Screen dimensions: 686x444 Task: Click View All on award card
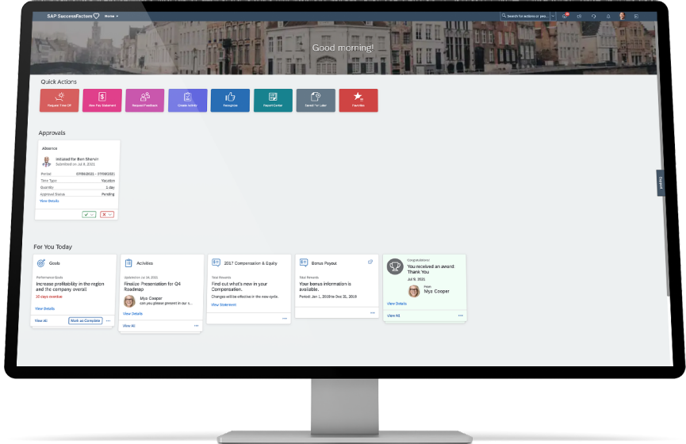pyautogui.click(x=393, y=316)
